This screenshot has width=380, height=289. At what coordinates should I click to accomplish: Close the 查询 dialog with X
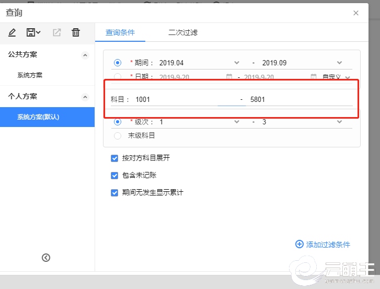pyautogui.click(x=356, y=13)
